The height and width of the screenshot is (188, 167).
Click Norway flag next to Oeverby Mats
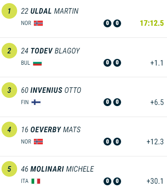pos(38,142)
